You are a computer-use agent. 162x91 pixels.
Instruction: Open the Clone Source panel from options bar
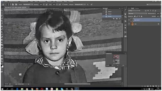16,5
